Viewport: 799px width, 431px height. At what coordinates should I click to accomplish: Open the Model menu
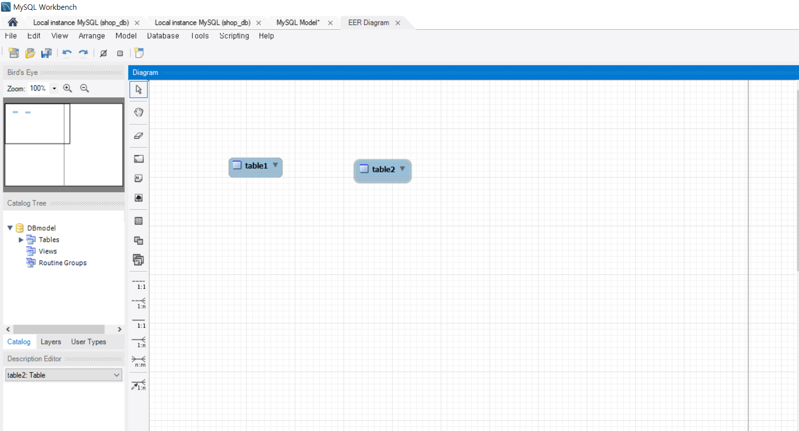click(126, 36)
